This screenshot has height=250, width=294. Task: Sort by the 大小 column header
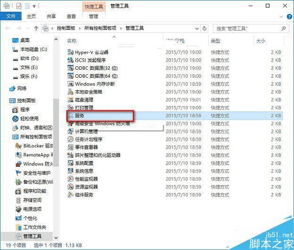(261, 40)
